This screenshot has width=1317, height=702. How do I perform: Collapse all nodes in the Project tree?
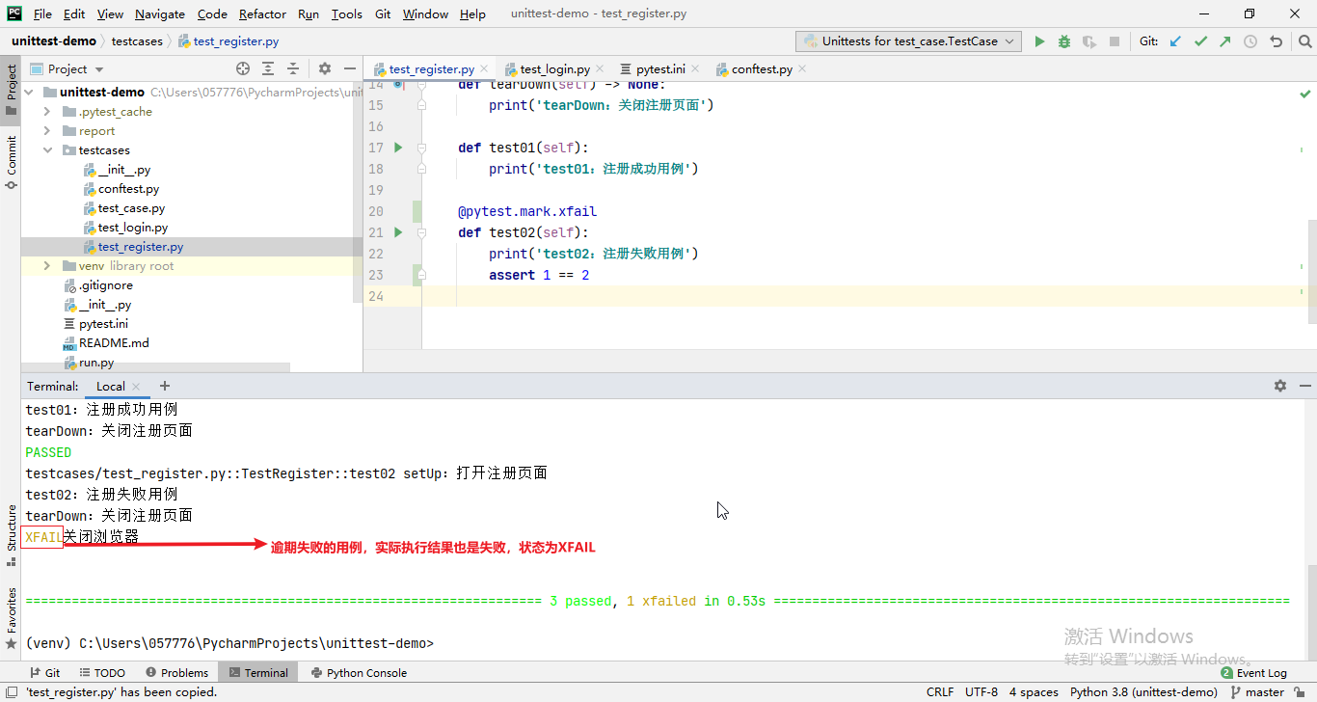pos(292,68)
